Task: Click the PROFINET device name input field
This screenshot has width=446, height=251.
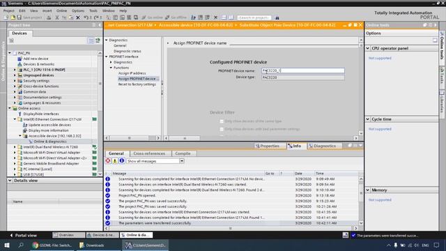Action: (x=303, y=70)
